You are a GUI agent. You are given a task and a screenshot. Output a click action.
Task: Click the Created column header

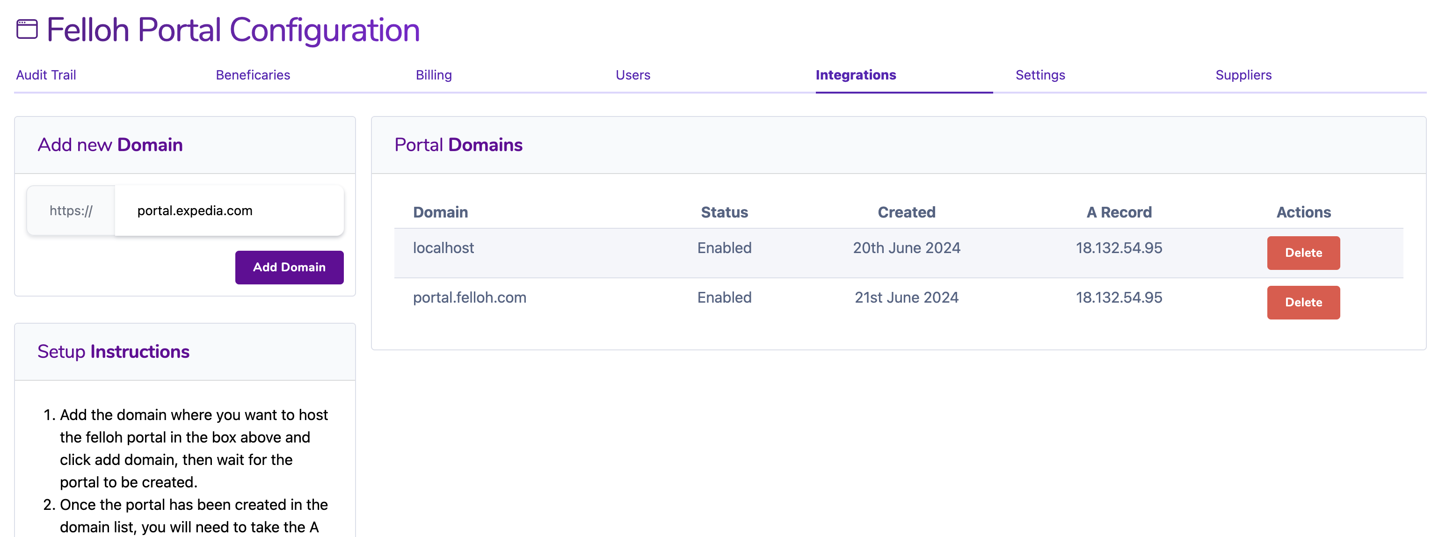pyautogui.click(x=906, y=212)
